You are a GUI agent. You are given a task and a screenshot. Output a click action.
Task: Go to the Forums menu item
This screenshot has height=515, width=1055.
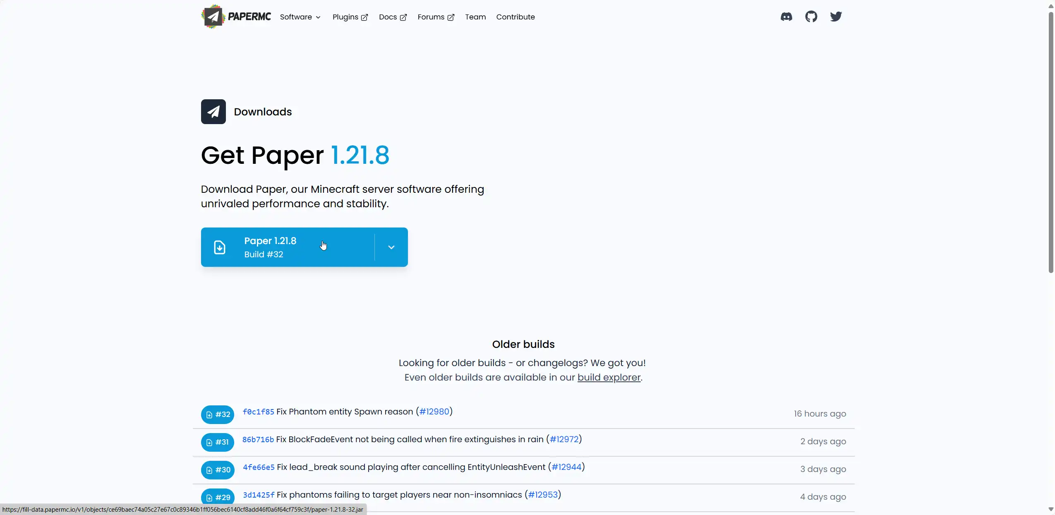pyautogui.click(x=436, y=17)
